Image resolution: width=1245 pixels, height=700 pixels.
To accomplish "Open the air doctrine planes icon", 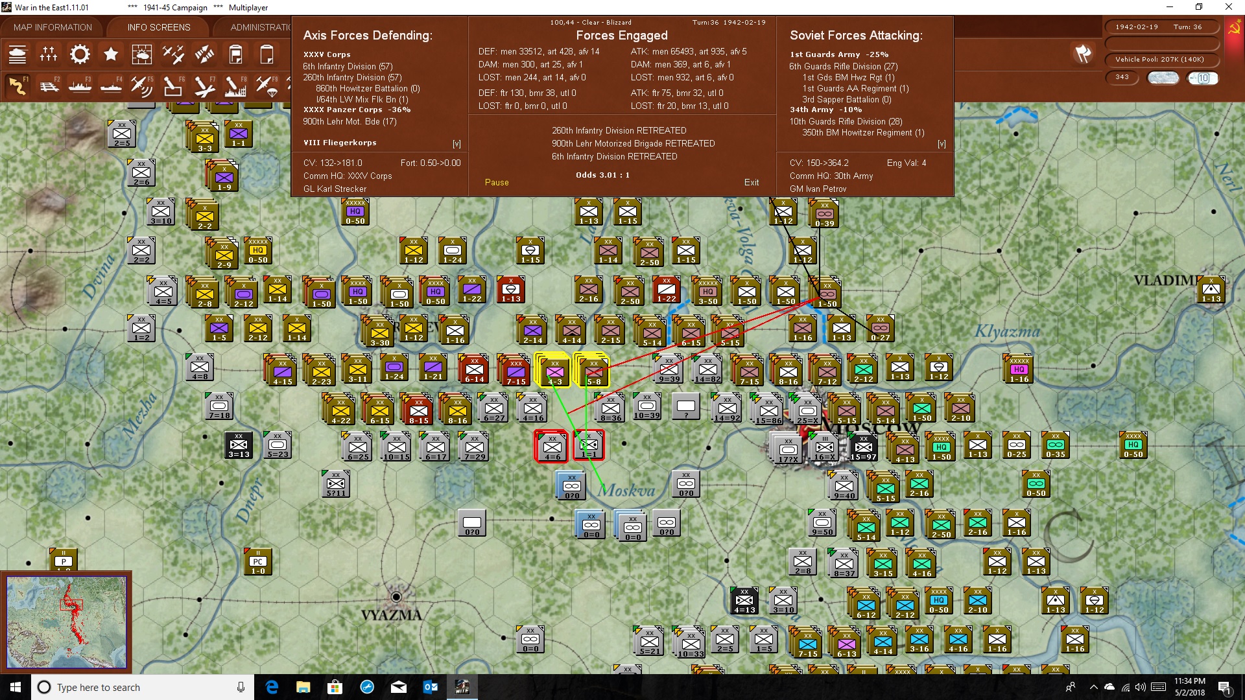I will point(173,54).
